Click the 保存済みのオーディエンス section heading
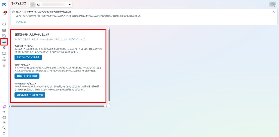Screen dimensions: 279x137 (25, 83)
